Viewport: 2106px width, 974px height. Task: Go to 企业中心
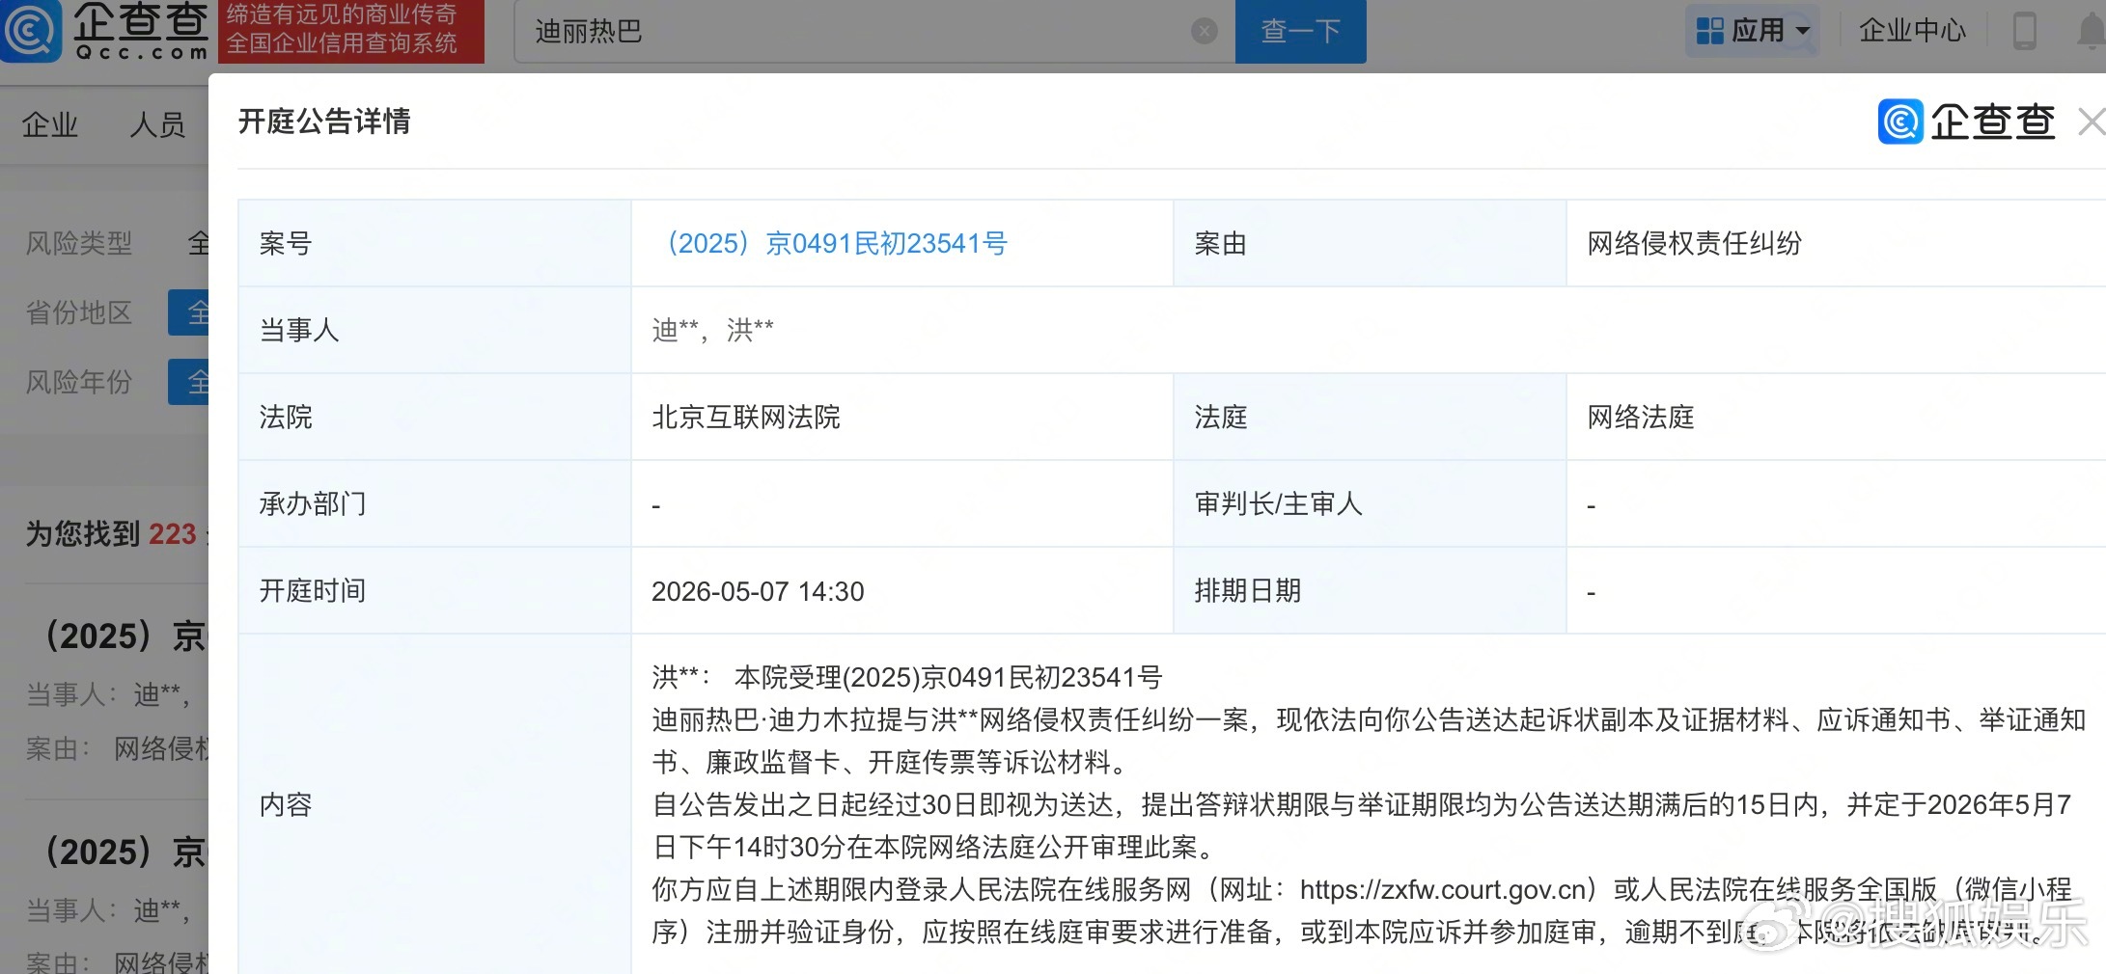(1912, 30)
